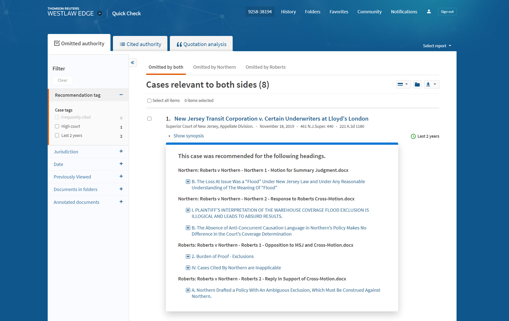Viewport: 509px width, 321px height.
Task: Click the Sign out button
Action: tap(447, 12)
